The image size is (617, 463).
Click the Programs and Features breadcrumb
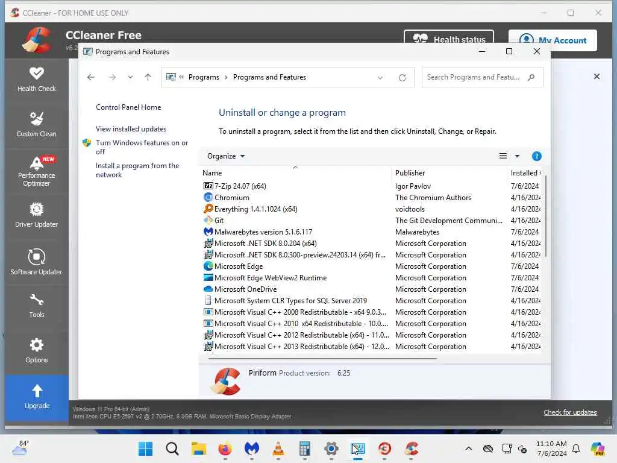click(269, 77)
